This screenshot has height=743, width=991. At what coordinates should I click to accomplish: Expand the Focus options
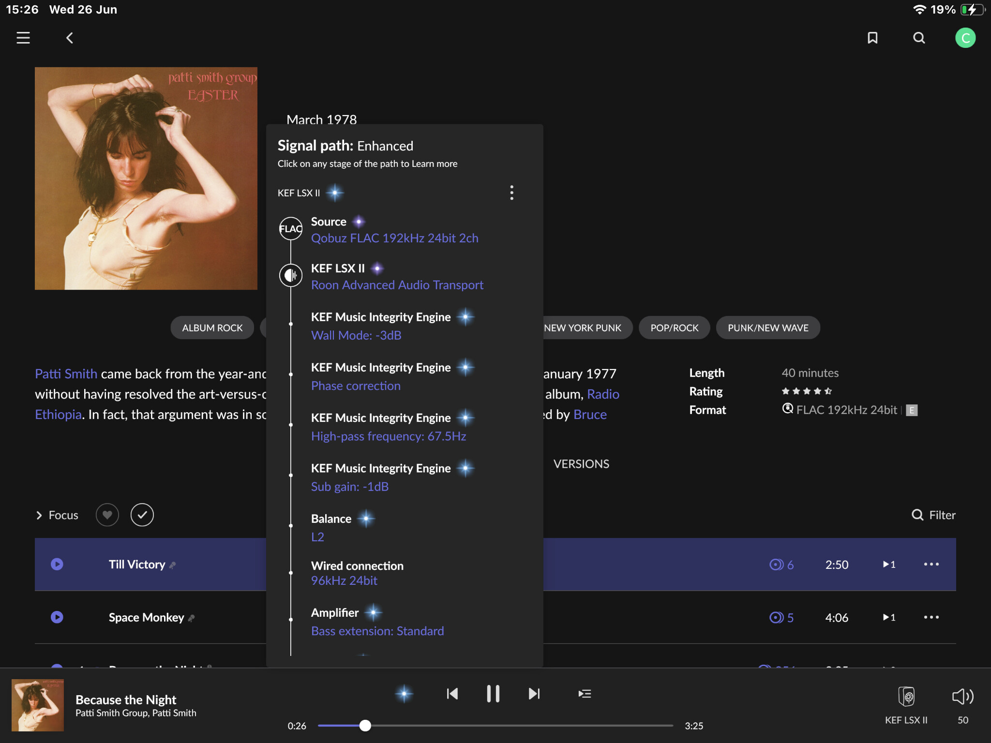point(57,515)
